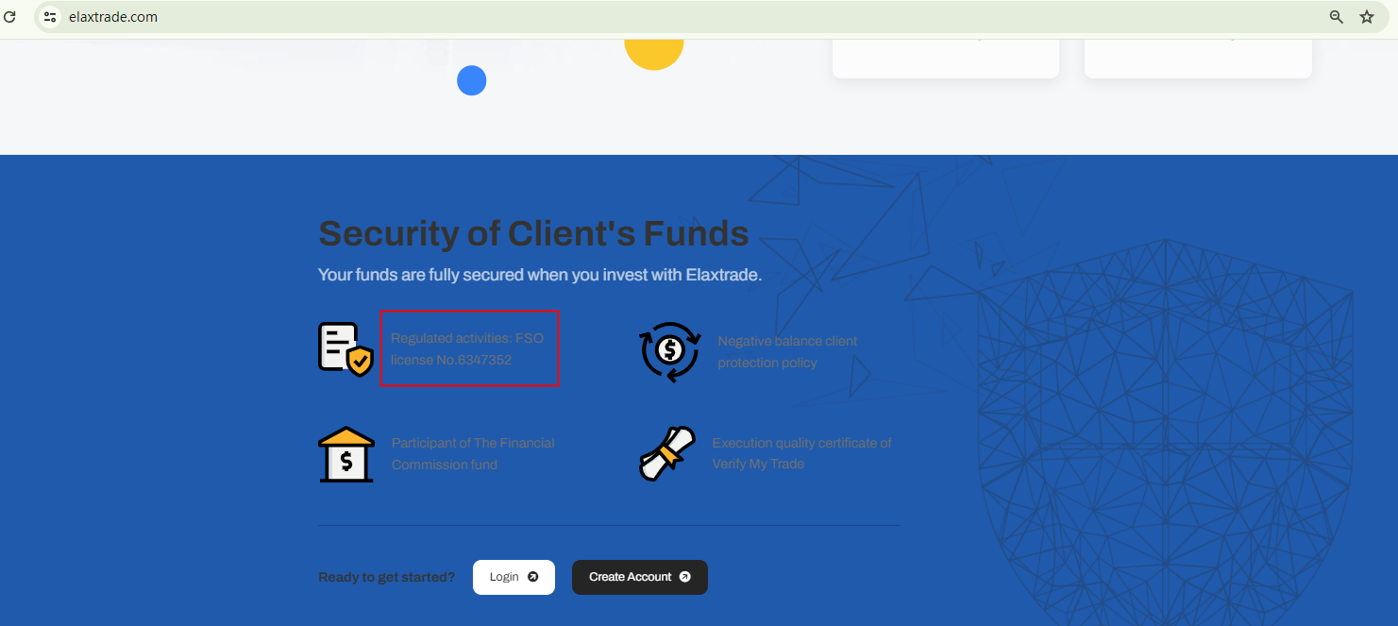
Task: Click the regulated license document shield icon
Action: [345, 349]
